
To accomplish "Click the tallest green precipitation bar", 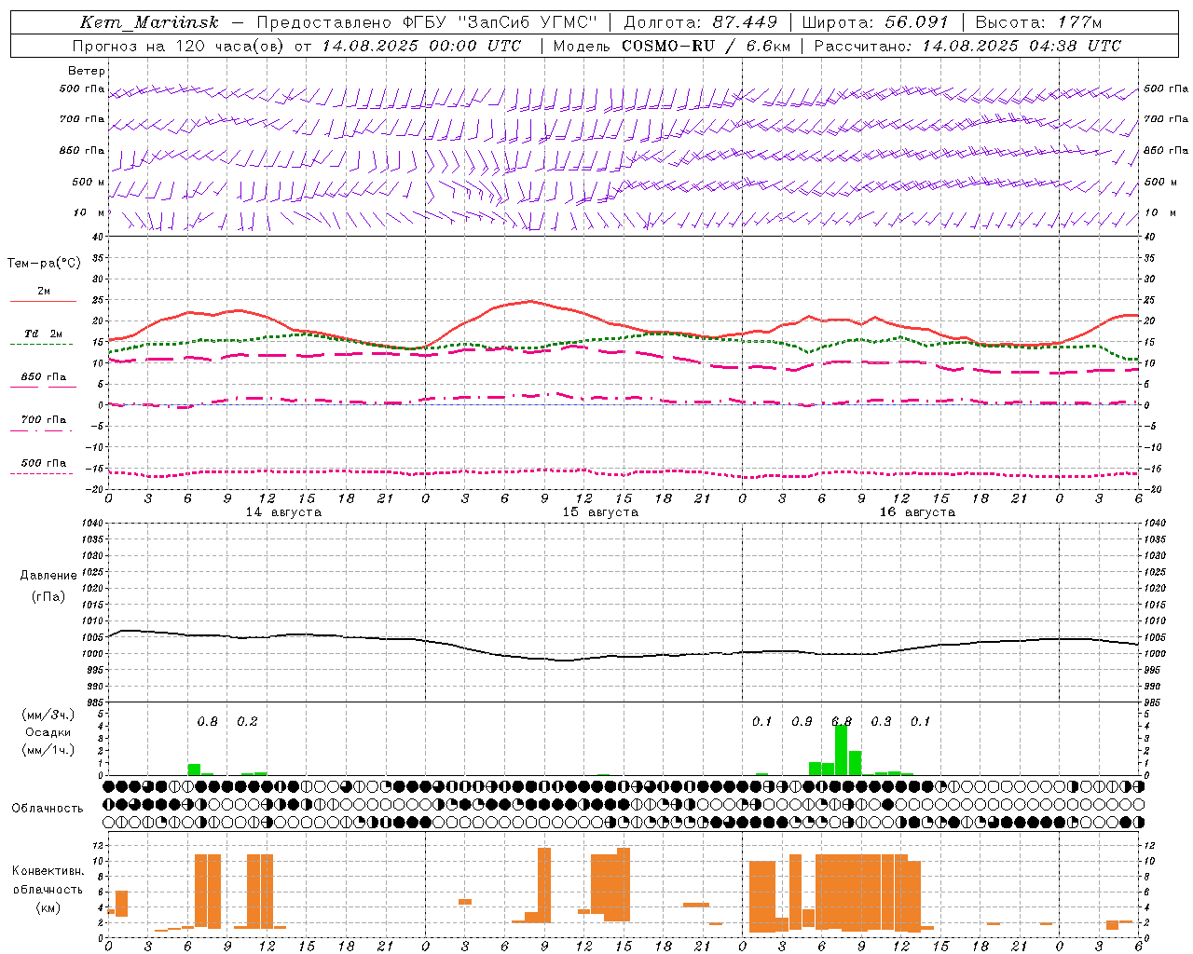I will coord(842,749).
